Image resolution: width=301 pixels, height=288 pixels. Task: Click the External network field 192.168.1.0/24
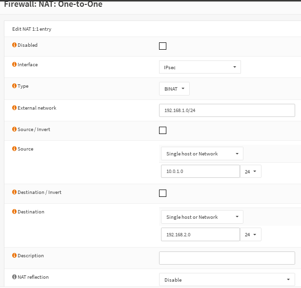click(x=227, y=111)
